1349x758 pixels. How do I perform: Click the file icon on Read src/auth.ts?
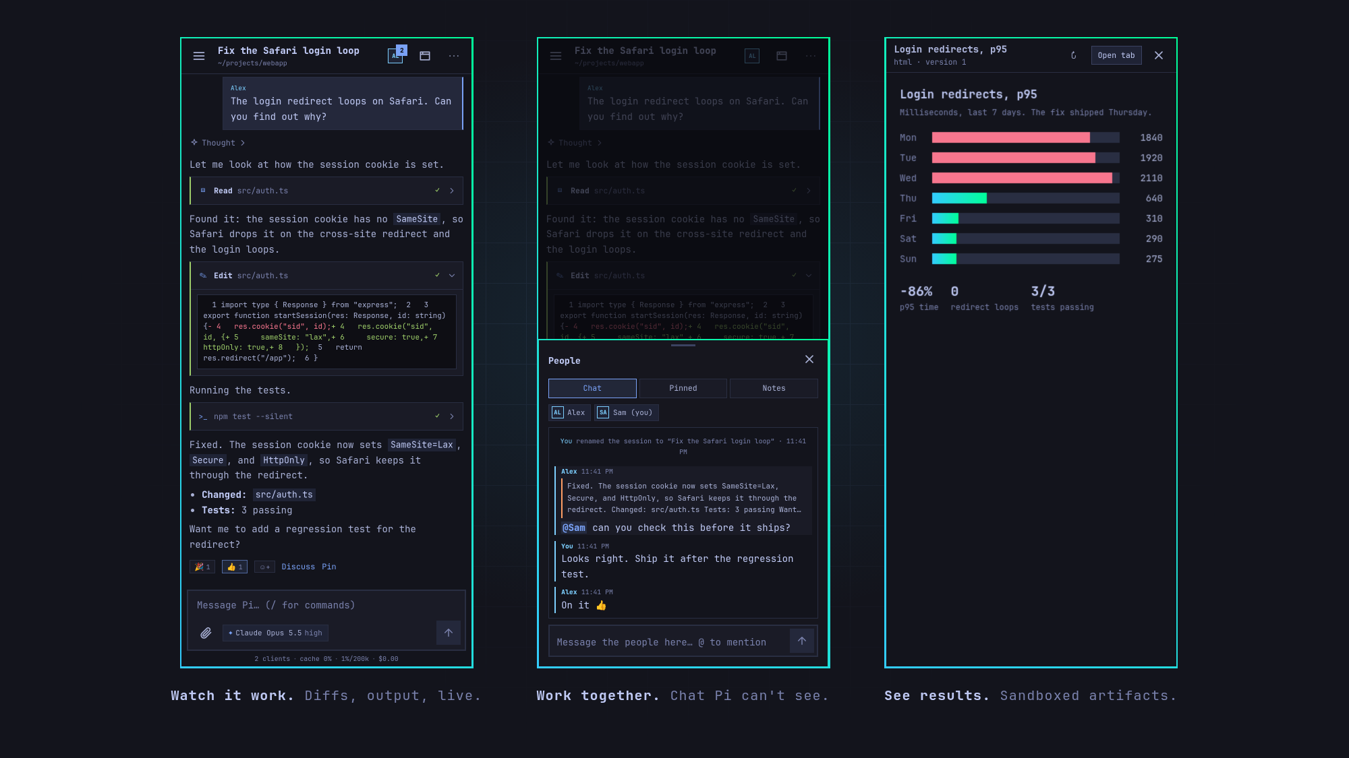pos(203,191)
